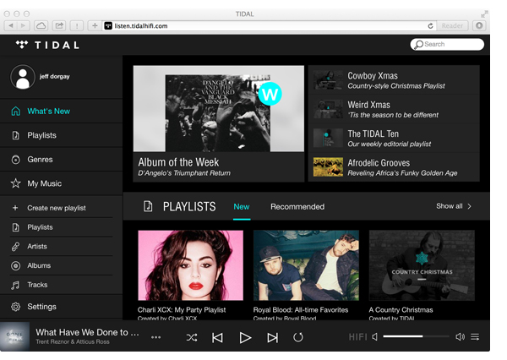This screenshot has width=507, height=360.
Task: Click the My Music star icon
Action: point(15,183)
